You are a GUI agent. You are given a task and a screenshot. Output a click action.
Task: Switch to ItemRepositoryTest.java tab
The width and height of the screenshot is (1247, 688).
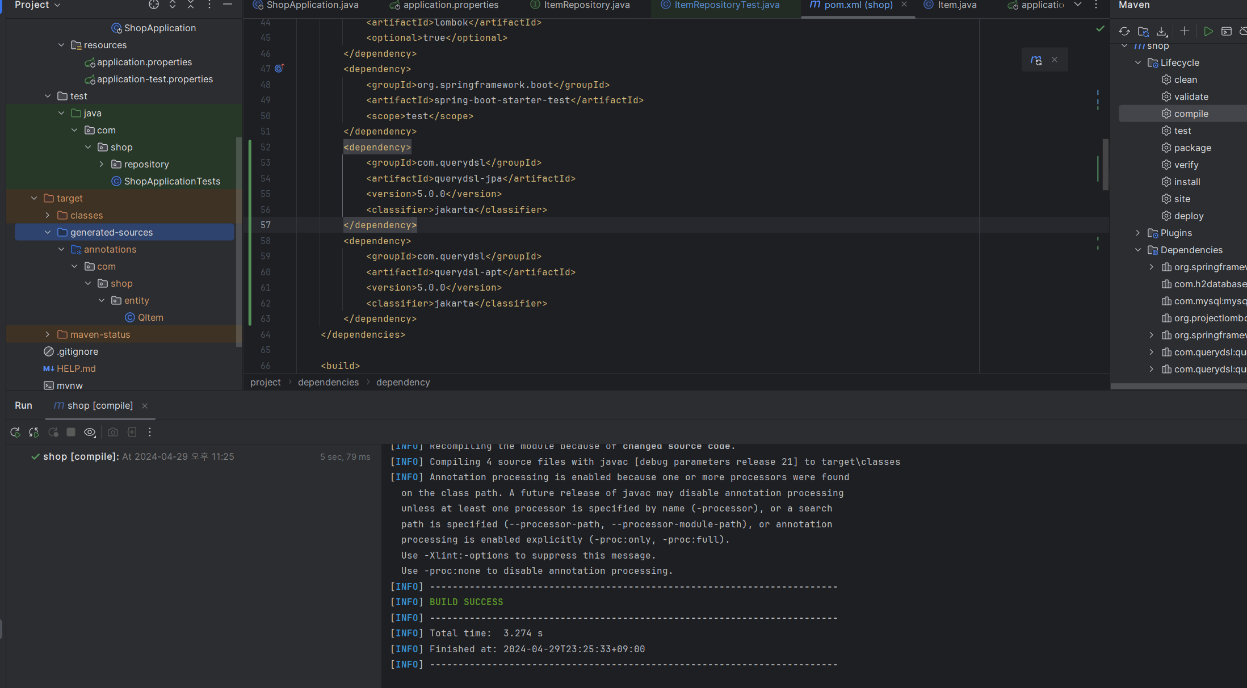[727, 5]
